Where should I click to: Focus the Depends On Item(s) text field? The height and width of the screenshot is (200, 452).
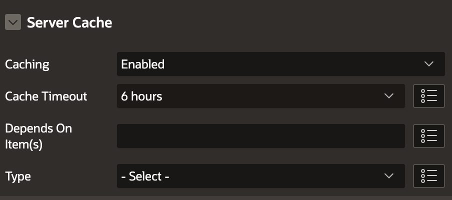click(x=260, y=136)
